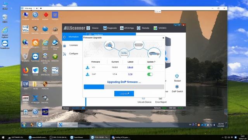
Task: Click the 'Upgrading DoIP firmware ...' status text
Action: pyautogui.click(x=124, y=82)
